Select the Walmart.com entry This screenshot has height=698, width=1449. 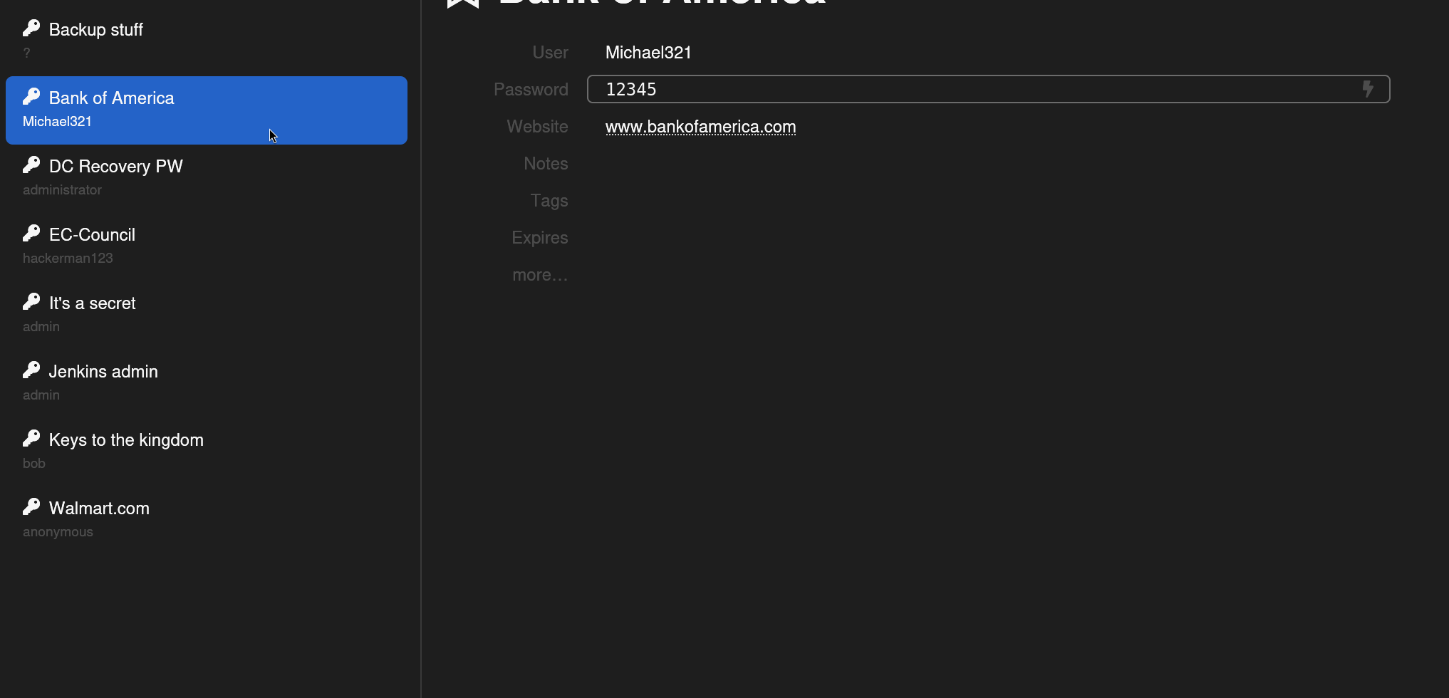point(207,520)
